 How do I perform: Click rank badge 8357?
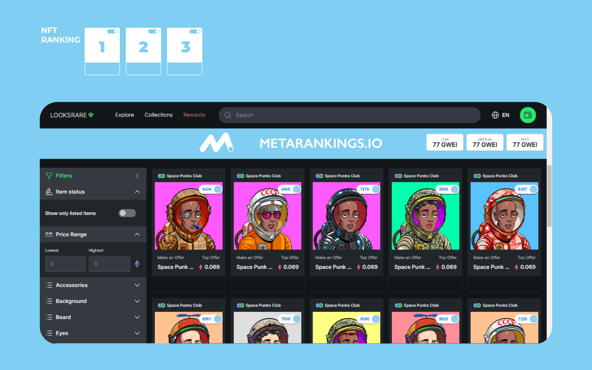[527, 189]
